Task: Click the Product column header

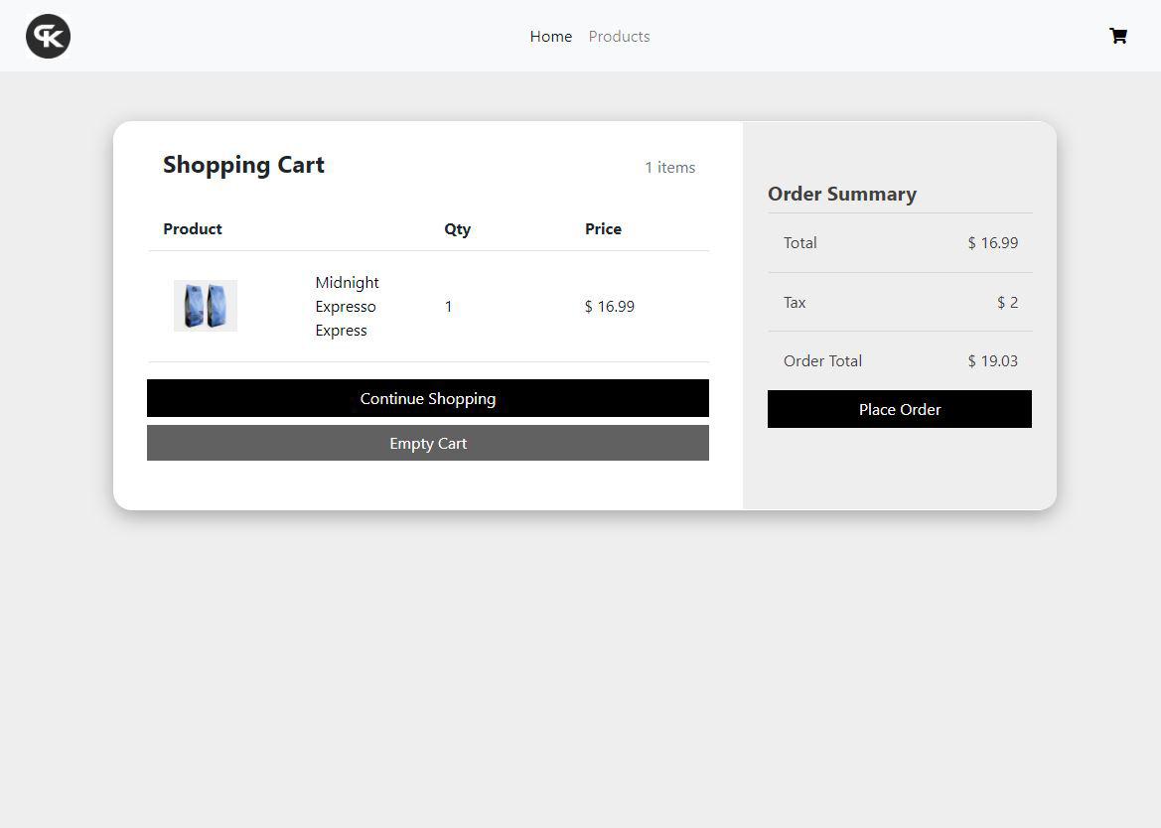Action: click(193, 228)
